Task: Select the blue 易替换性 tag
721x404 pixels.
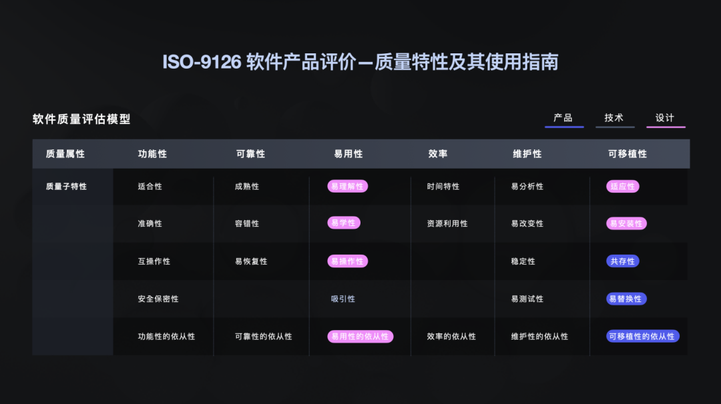Action: [626, 299]
